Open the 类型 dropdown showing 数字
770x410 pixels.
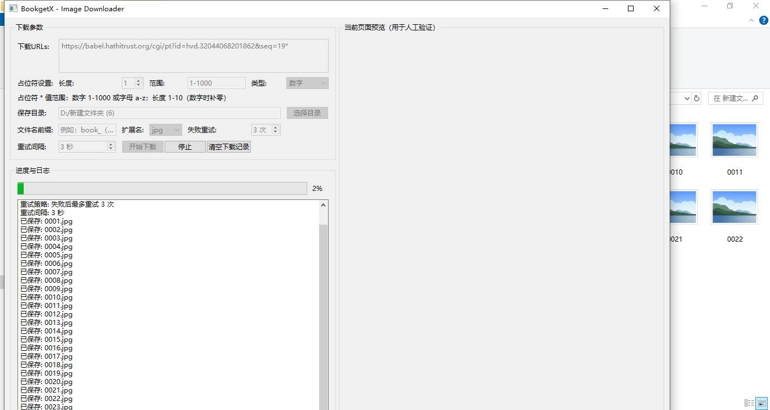(x=307, y=83)
